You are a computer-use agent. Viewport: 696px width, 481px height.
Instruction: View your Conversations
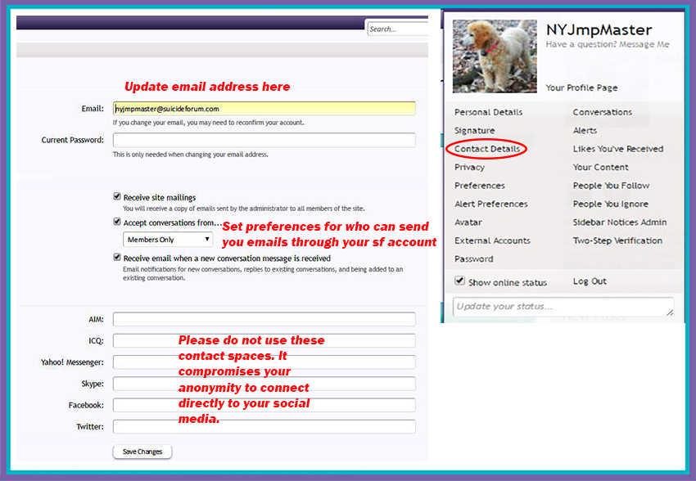603,111
